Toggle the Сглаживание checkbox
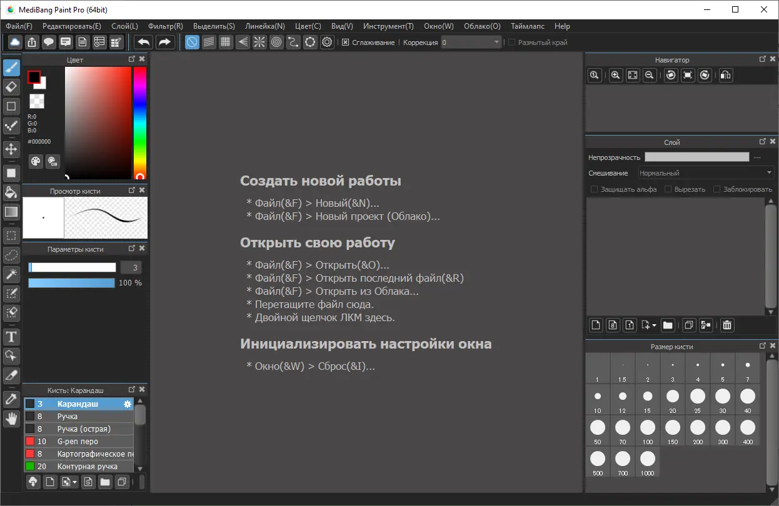Screen dimensions: 779x506 click(346, 42)
